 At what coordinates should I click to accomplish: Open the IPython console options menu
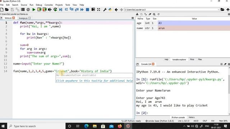click(x=229, y=64)
